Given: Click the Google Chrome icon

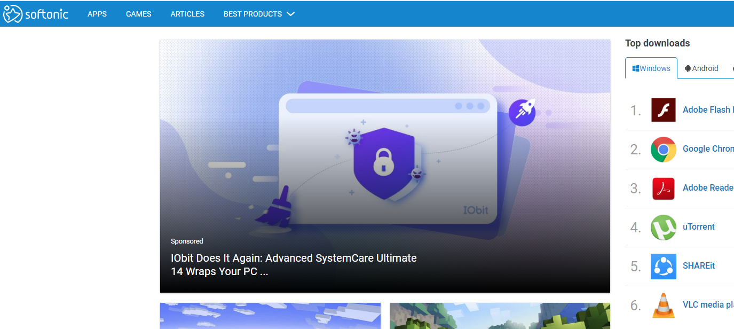Looking at the screenshot, I should point(663,150).
